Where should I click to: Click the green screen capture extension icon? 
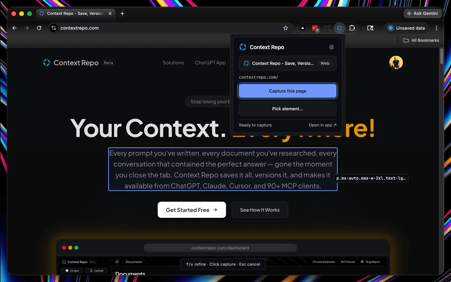(x=327, y=28)
